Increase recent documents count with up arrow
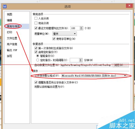This screenshot has width=135, height=129. coord(81,27)
